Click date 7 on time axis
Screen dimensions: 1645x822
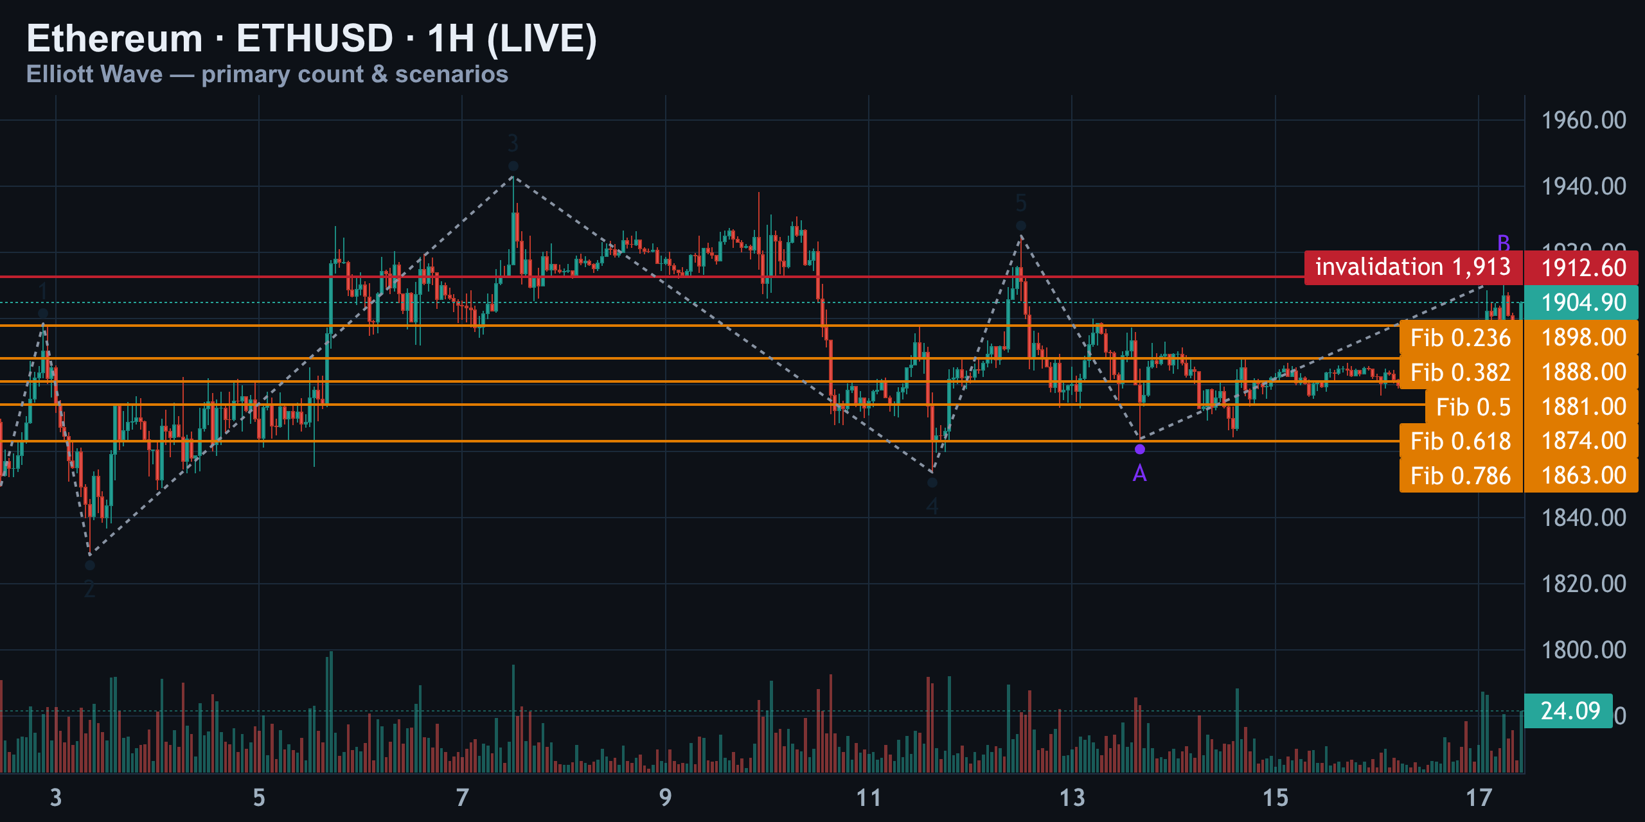click(462, 798)
